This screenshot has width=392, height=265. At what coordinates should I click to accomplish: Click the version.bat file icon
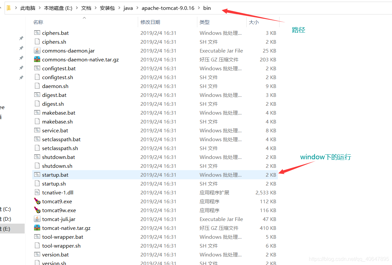coord(37,254)
